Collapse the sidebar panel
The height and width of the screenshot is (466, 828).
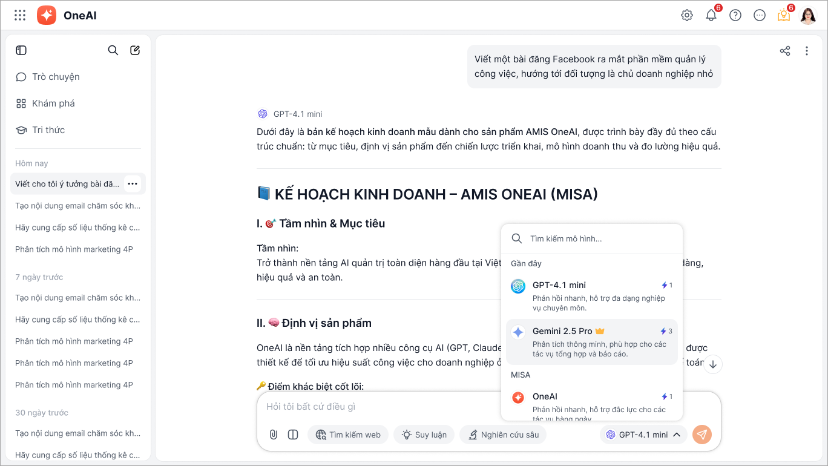pos(21,50)
